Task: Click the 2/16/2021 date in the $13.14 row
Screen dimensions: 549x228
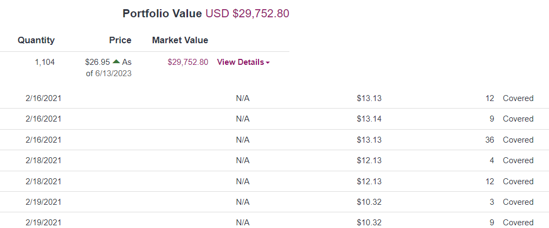Action: [43, 119]
